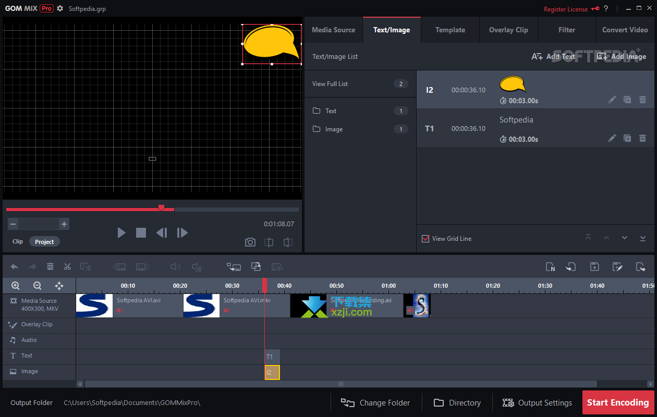Duplicate the I2 image item

[x=627, y=100]
